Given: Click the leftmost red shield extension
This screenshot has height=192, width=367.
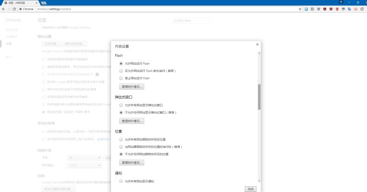Looking at the screenshot, I should (x=324, y=9).
